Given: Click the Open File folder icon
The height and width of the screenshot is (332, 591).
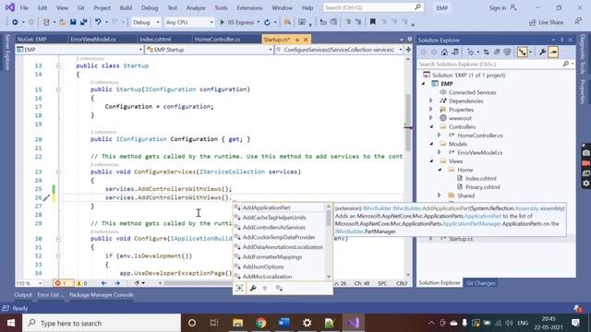Looking at the screenshot, I should [x=62, y=22].
